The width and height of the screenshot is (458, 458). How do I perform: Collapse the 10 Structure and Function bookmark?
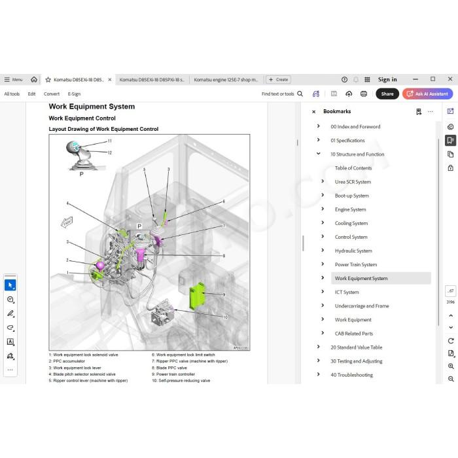[319, 154]
